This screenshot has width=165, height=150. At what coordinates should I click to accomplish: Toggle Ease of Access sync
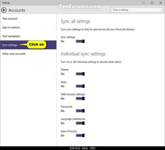coord(80,136)
